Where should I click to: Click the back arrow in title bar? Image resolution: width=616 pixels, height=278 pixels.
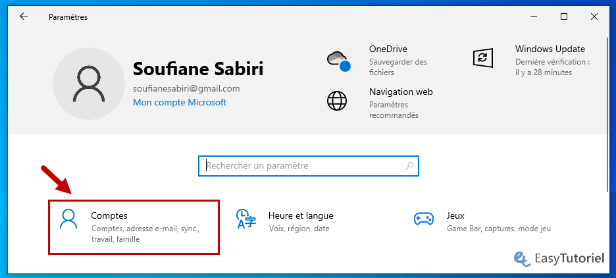click(x=24, y=16)
